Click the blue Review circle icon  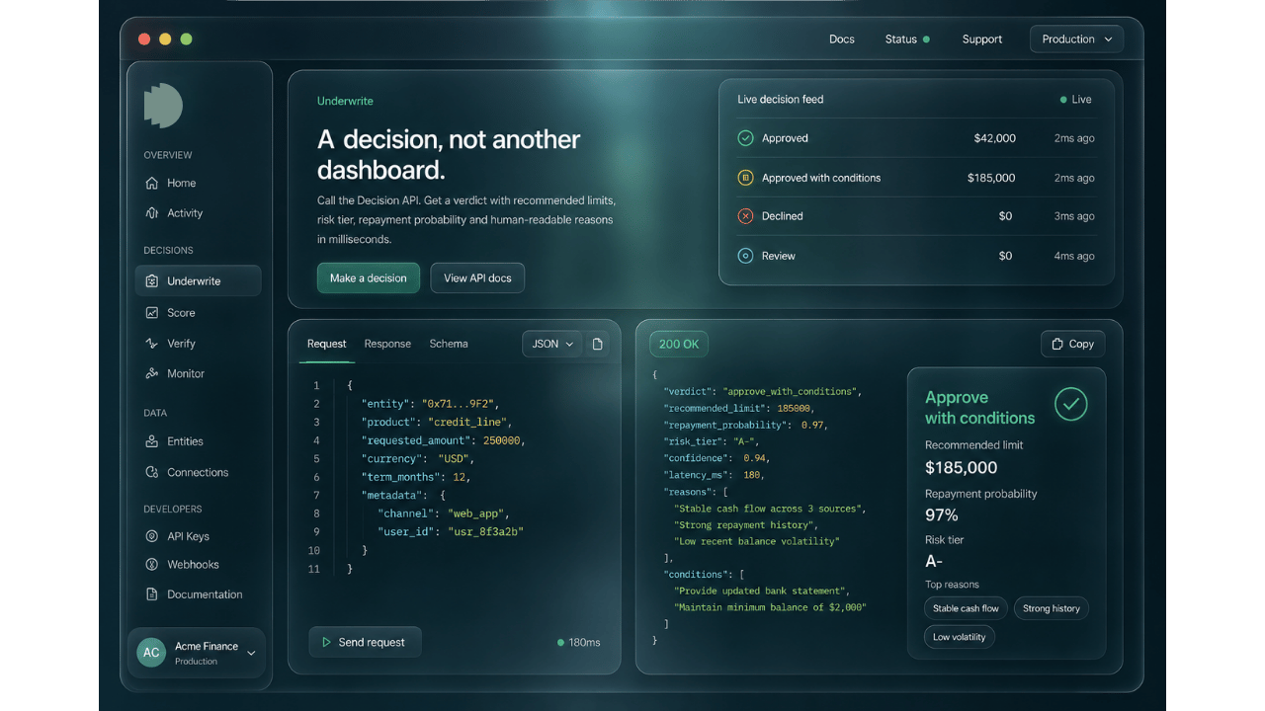pos(746,256)
